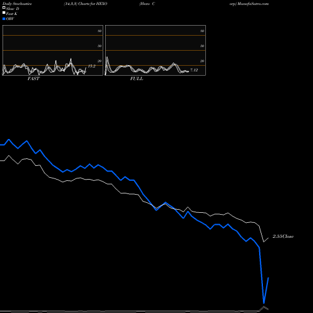Click the 20 level label in FULL chart
313x313 pixels.
(202, 61)
